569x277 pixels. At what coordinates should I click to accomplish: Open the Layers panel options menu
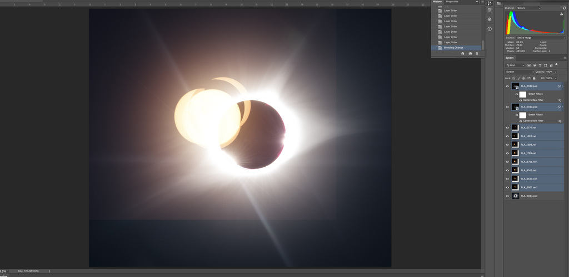pyautogui.click(x=565, y=58)
